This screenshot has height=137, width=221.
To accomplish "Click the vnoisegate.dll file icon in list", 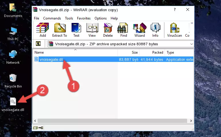I will [36, 59].
